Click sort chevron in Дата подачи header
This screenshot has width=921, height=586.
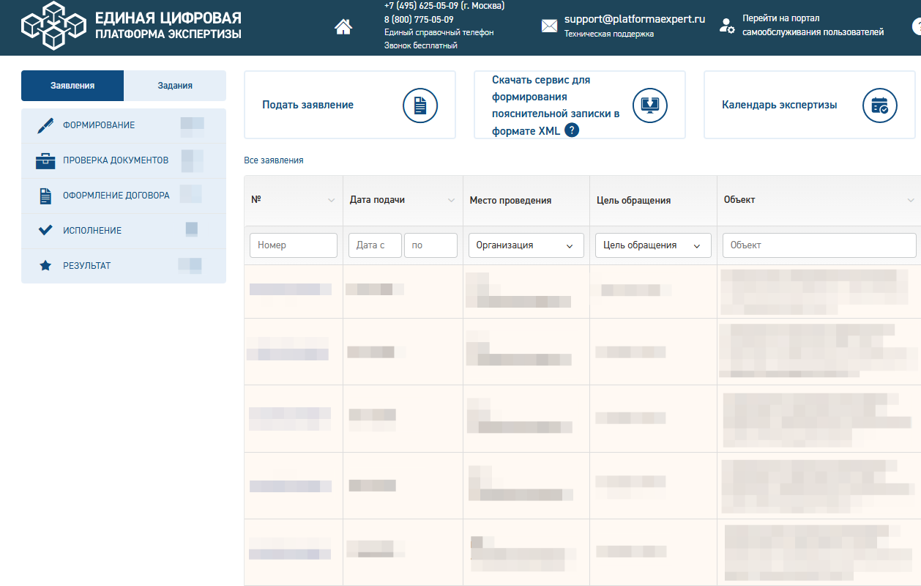pos(451,201)
